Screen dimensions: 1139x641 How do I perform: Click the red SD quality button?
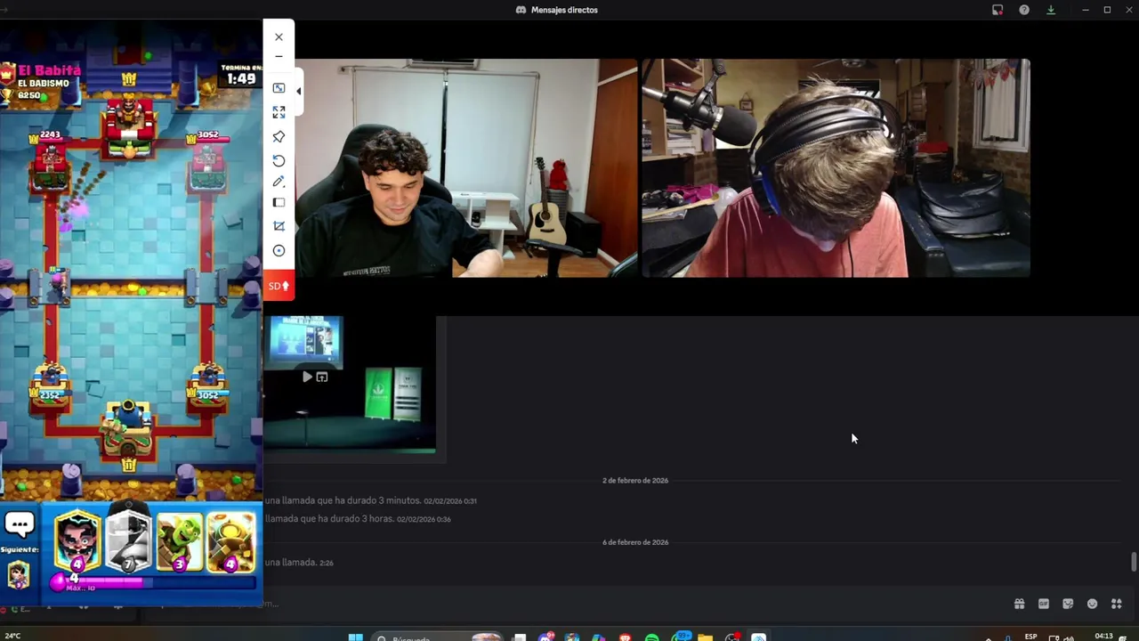pyautogui.click(x=279, y=286)
